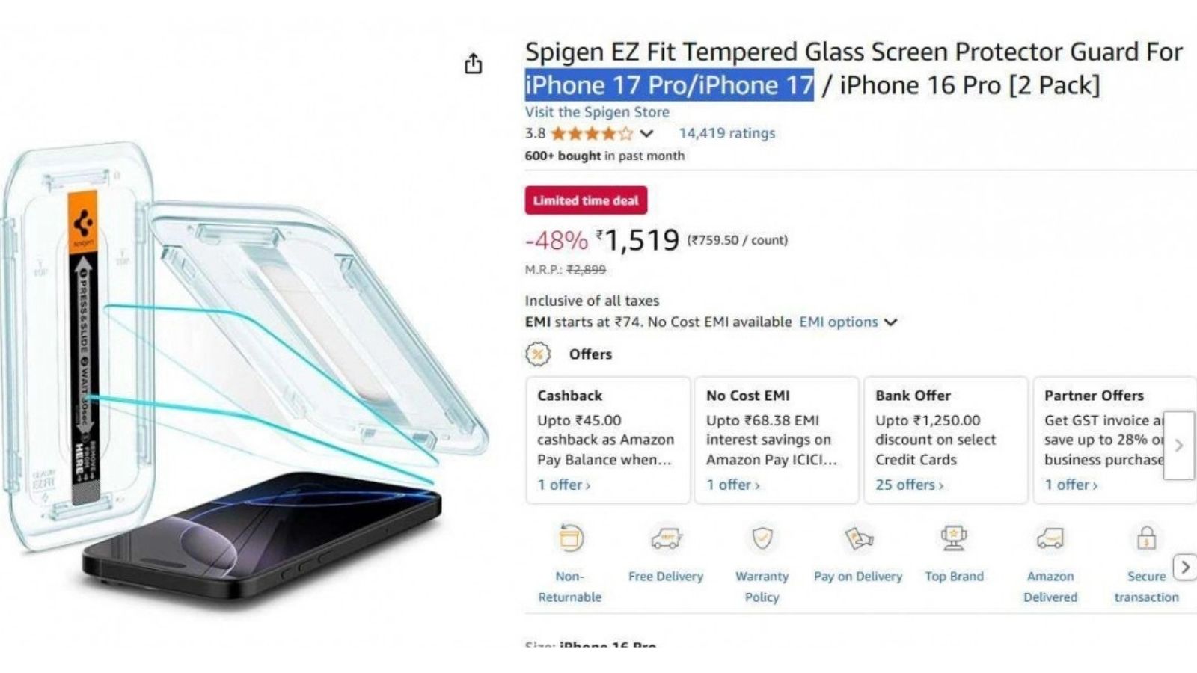
Task: Click the Amazon Delivered icon
Action: pyautogui.click(x=1050, y=538)
